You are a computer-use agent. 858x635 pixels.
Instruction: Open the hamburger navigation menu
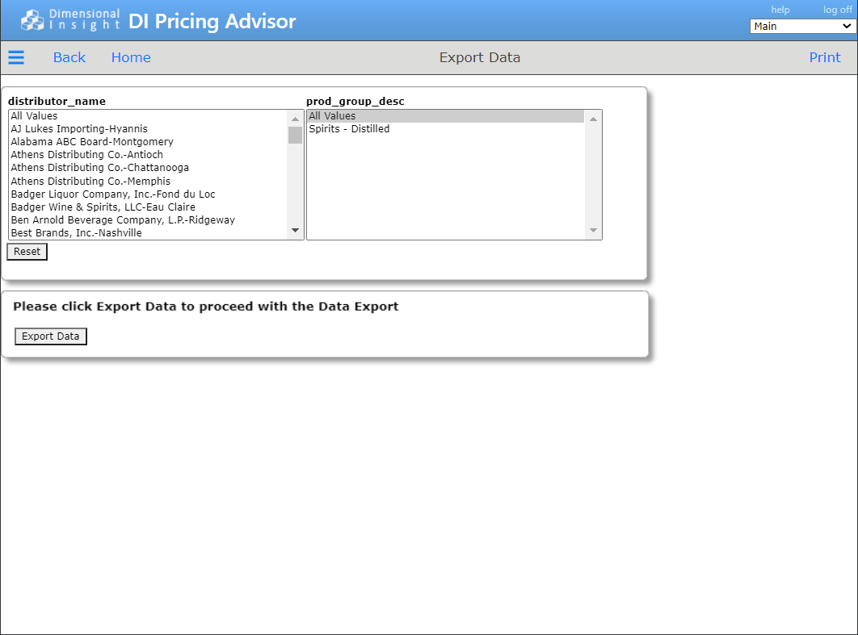16,57
